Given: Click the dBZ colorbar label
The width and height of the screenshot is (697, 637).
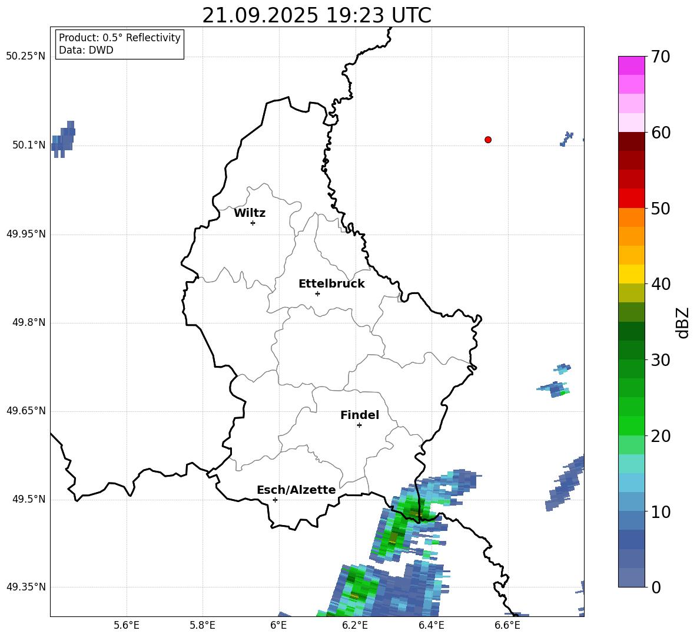Looking at the screenshot, I should pos(682,322).
